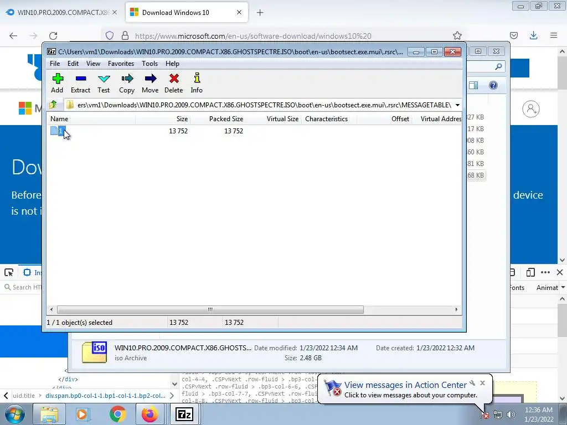
Task: Open the Fonts tab in devtools
Action: (x=517, y=288)
